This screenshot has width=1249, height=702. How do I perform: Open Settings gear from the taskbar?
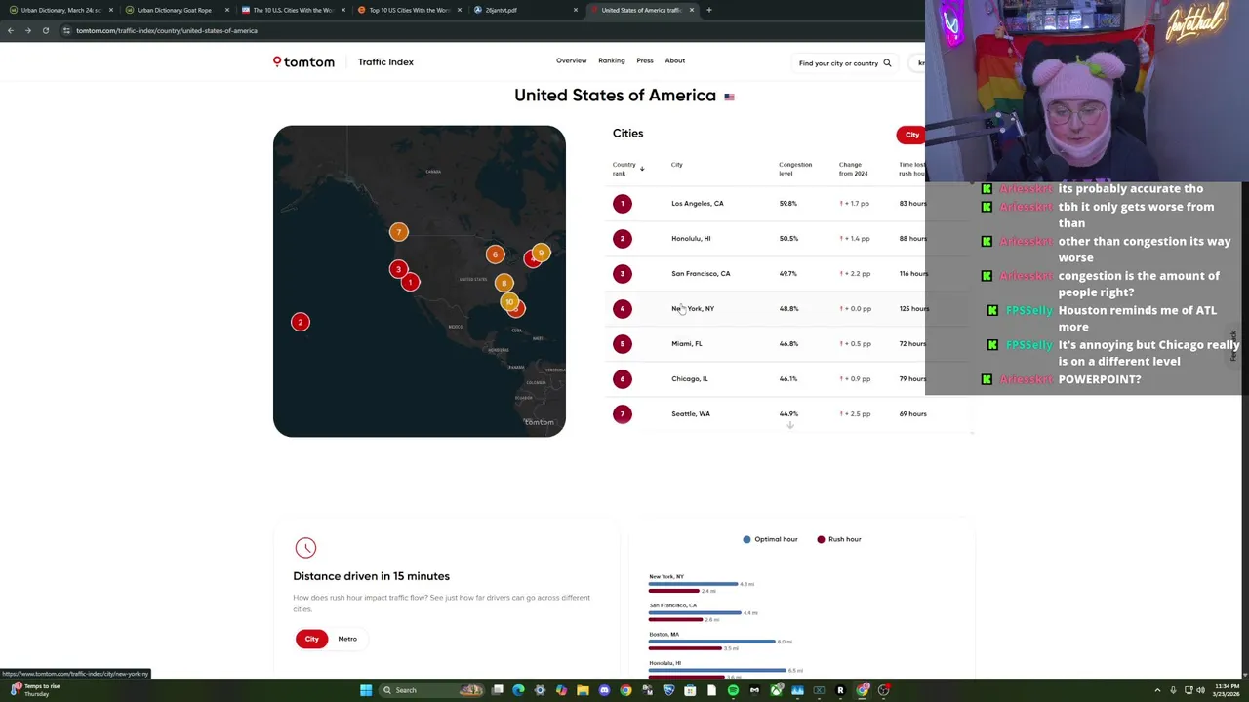[x=540, y=690]
